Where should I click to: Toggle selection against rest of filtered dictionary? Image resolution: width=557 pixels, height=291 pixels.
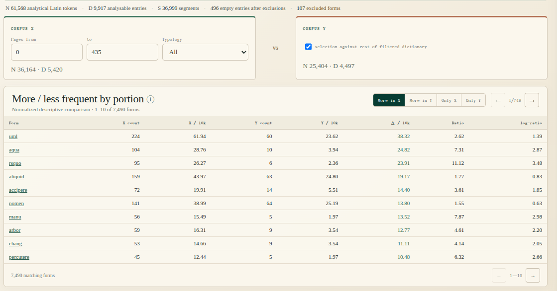(308, 47)
